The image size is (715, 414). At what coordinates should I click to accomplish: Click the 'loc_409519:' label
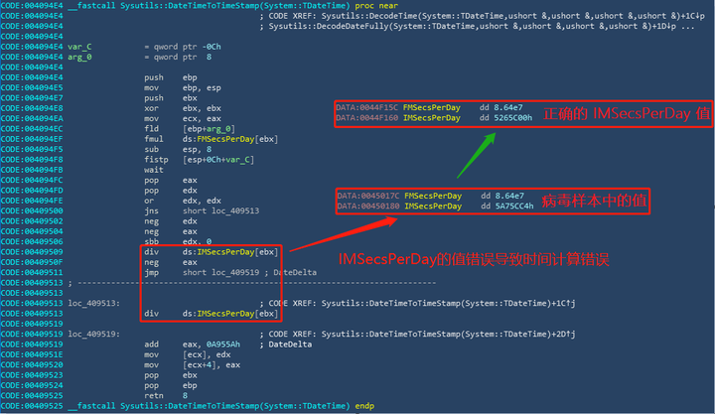[94, 335]
